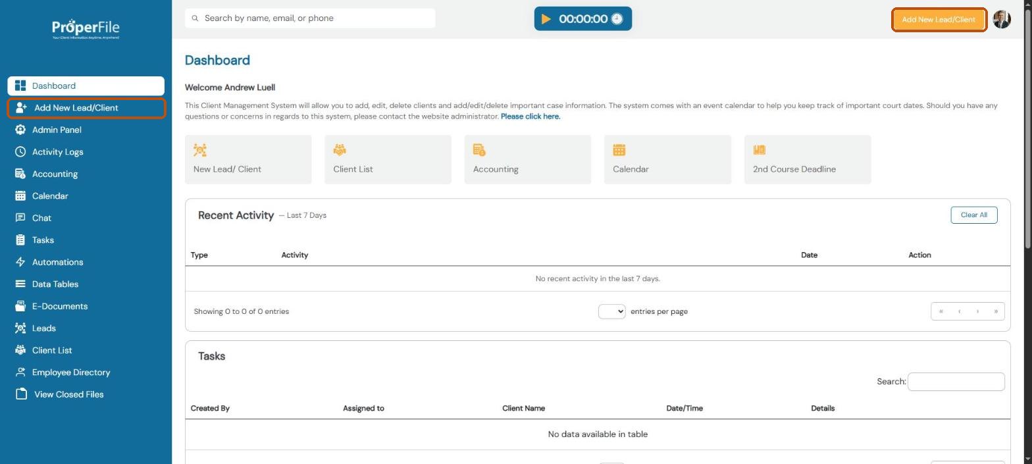
Task: Click the Client List people icon in sidebar
Action: pyautogui.click(x=20, y=350)
